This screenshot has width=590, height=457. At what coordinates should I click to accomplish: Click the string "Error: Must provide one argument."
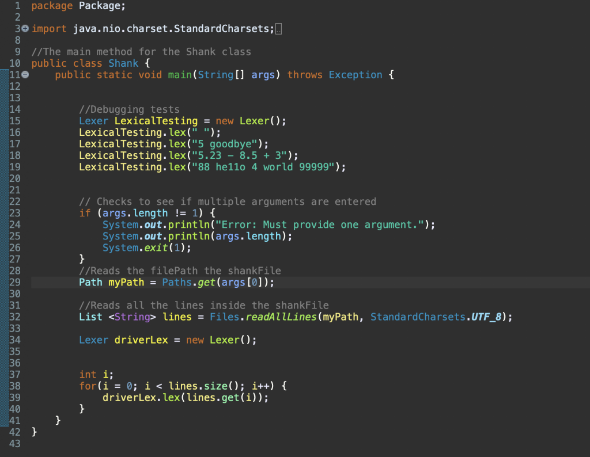click(x=320, y=224)
